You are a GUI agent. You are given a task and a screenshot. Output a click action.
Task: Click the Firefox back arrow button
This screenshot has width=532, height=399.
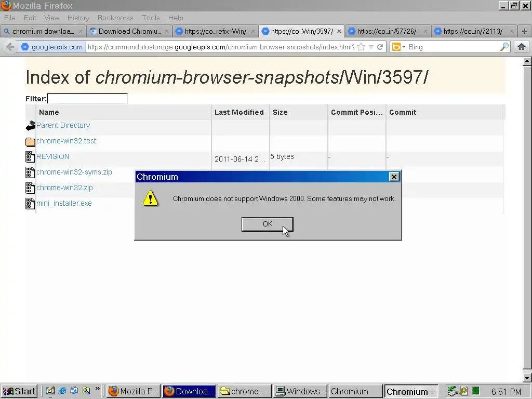(x=10, y=47)
